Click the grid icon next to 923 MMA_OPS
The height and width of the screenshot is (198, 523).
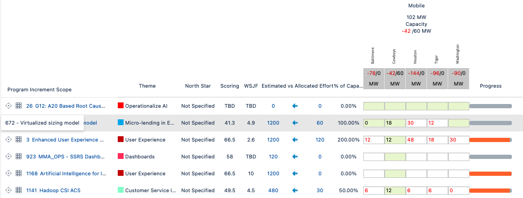click(x=19, y=156)
